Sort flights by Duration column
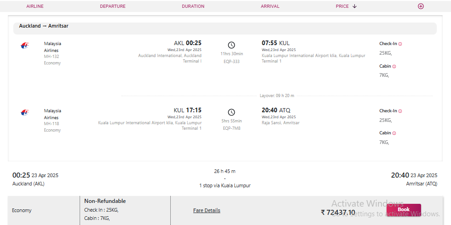The height and width of the screenshot is (225, 451). pos(193,6)
